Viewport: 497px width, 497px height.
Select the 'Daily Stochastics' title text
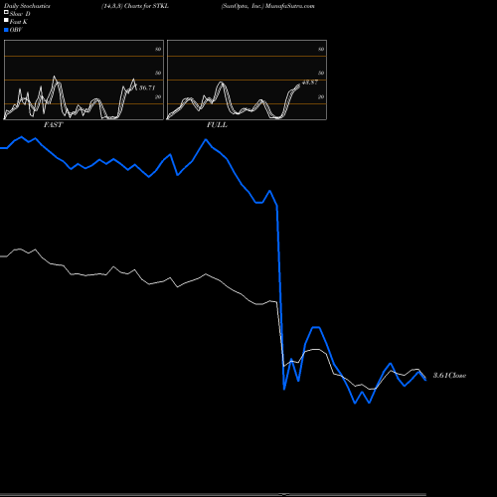27,6
